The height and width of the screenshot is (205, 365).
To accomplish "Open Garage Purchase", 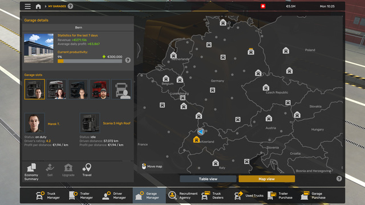I will pos(313,195).
